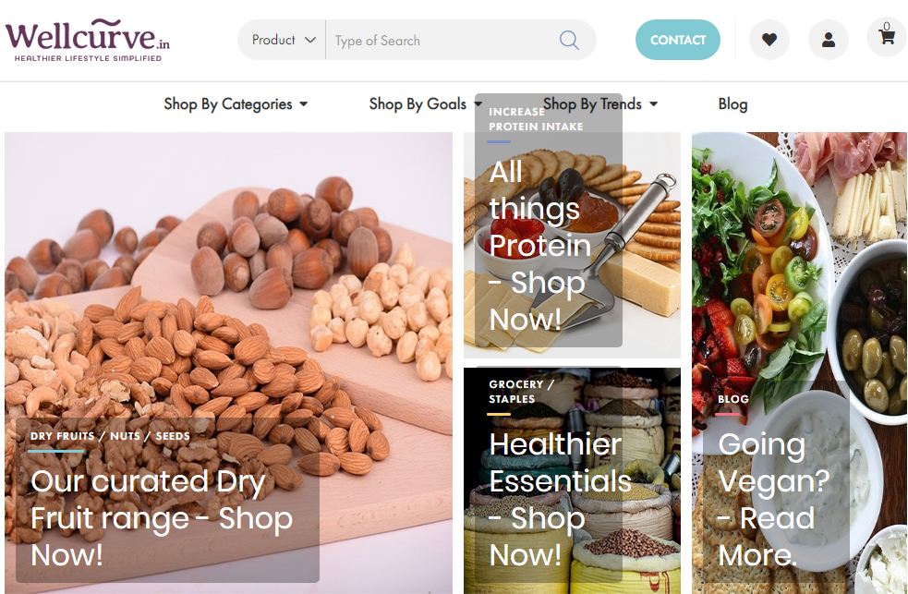The width and height of the screenshot is (908, 594).
Task: Click the Wellcurve.in logo
Action: [x=88, y=40]
